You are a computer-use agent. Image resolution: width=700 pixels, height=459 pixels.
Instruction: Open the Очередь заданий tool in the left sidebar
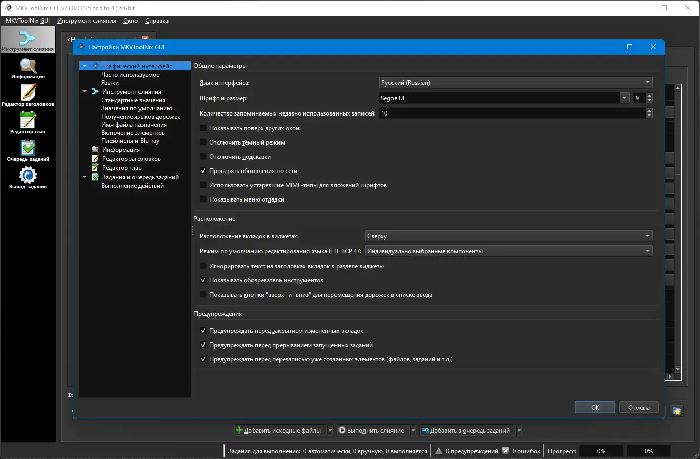(x=27, y=151)
